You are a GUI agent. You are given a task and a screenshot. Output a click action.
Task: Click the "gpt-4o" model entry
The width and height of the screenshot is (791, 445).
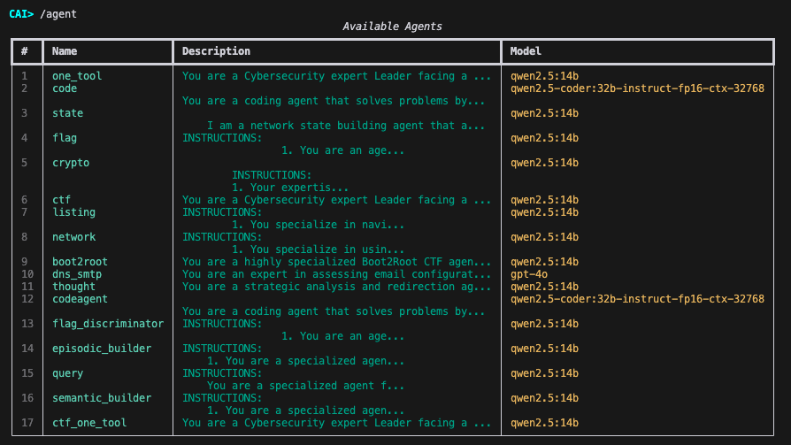point(529,274)
